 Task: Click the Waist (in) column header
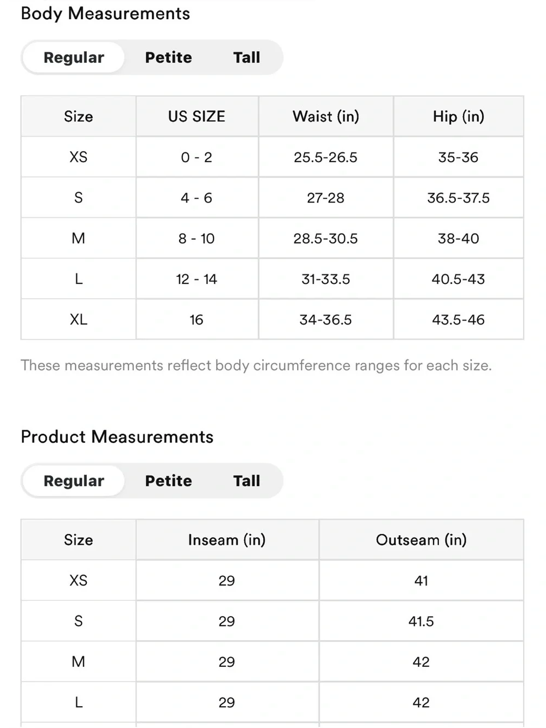(326, 116)
